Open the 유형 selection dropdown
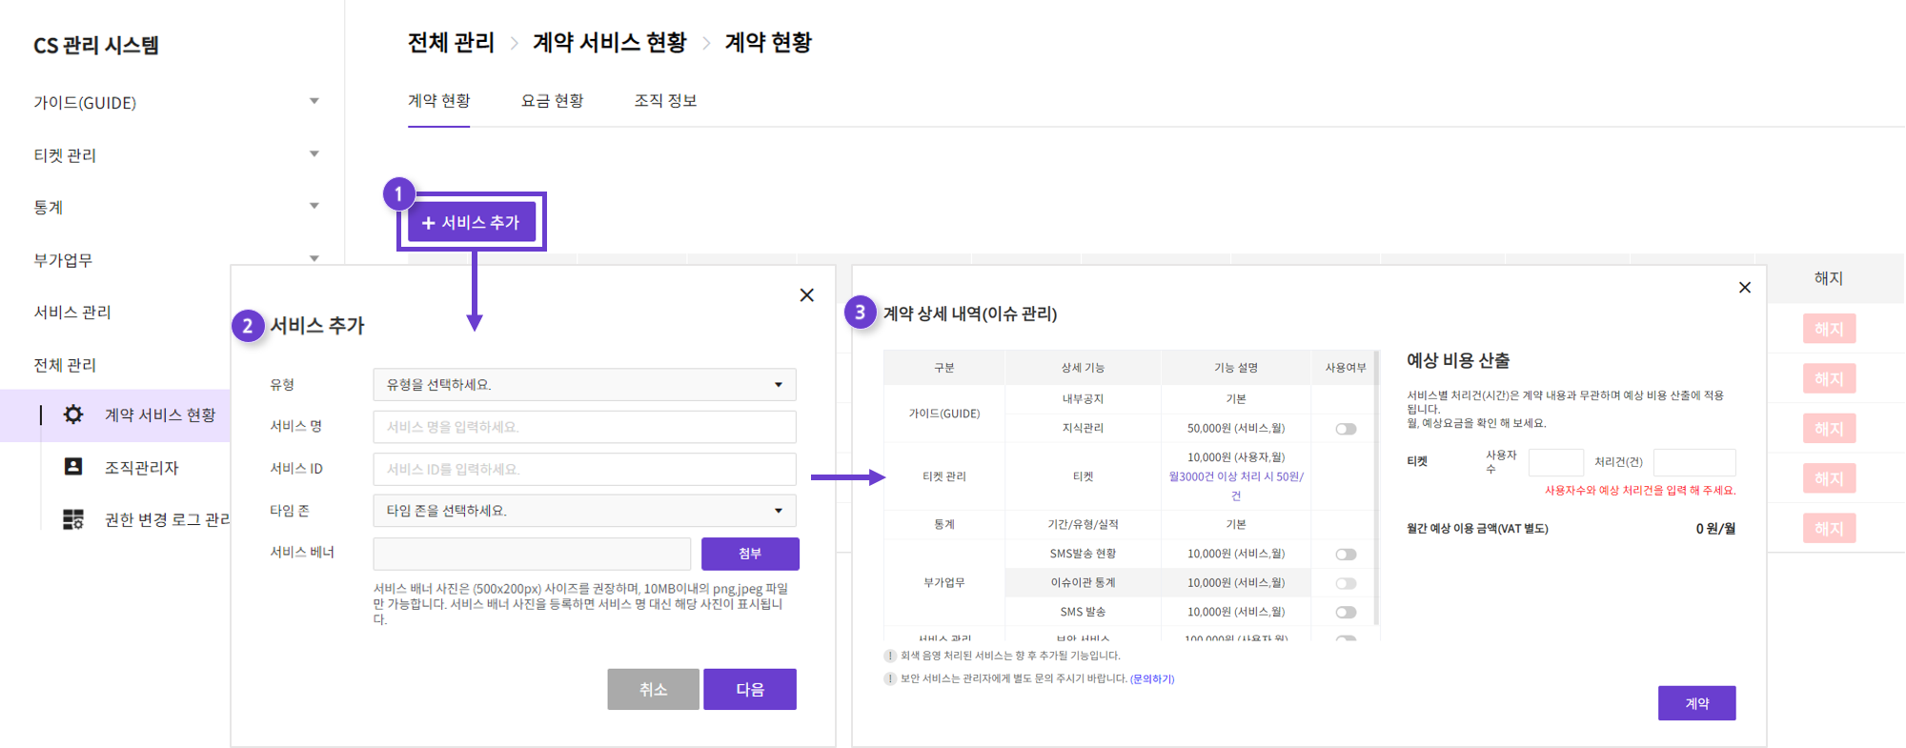This screenshot has width=1906, height=748. pyautogui.click(x=584, y=385)
